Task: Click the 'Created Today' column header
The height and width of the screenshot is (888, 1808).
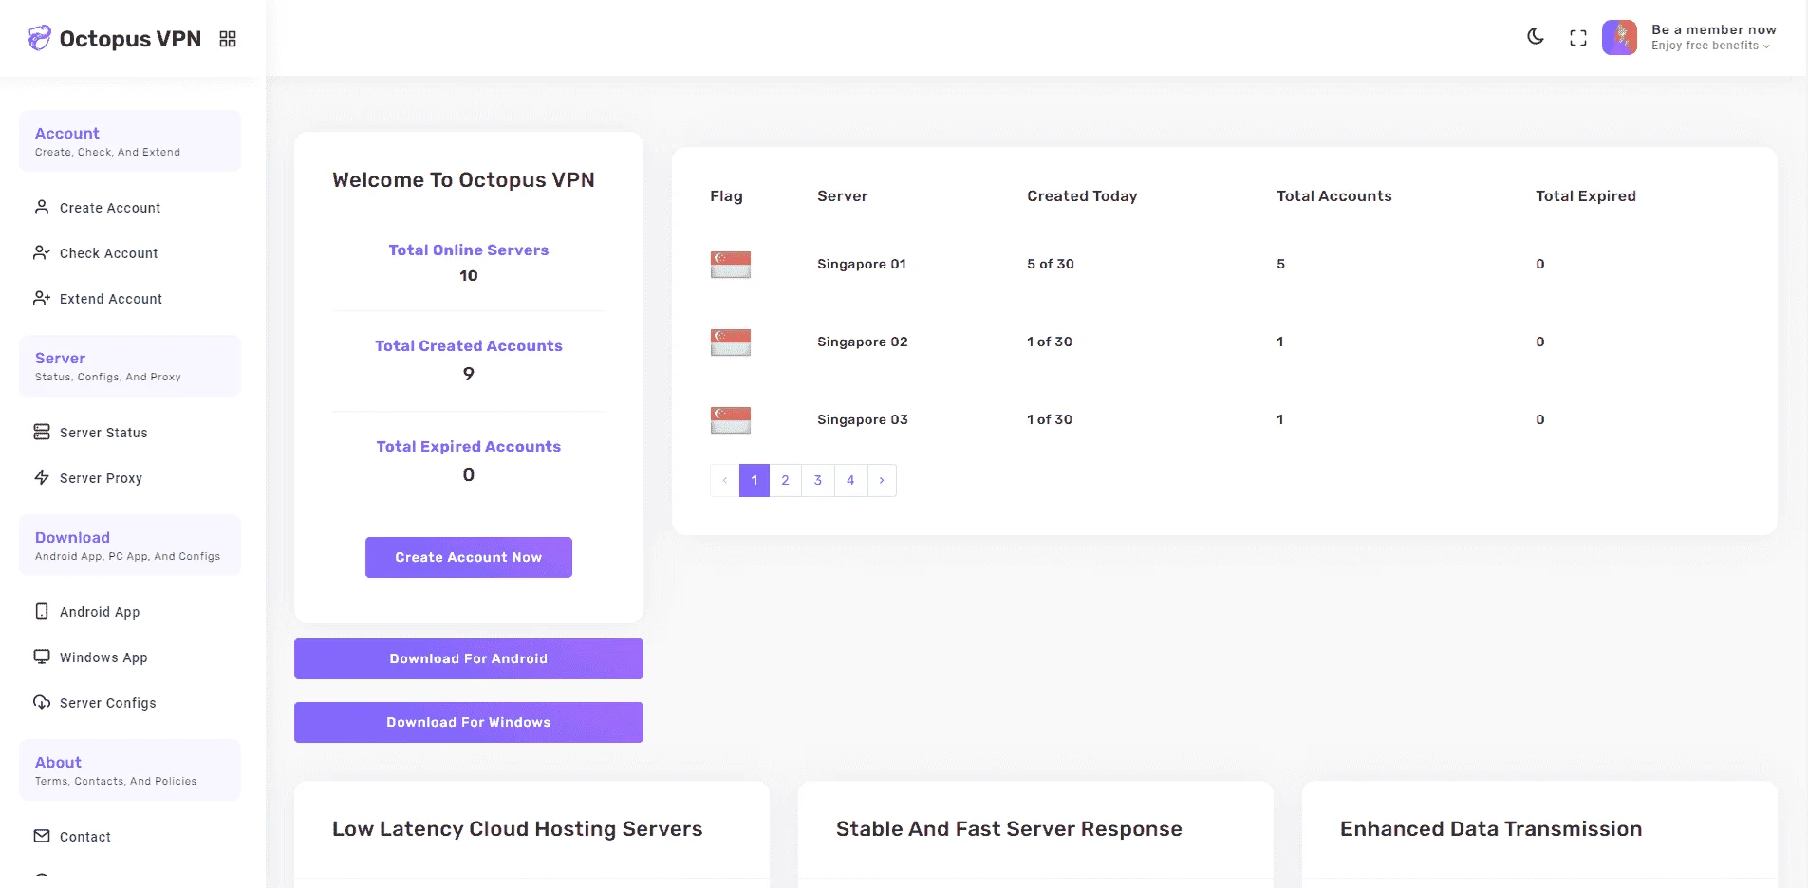Action: [x=1082, y=196]
